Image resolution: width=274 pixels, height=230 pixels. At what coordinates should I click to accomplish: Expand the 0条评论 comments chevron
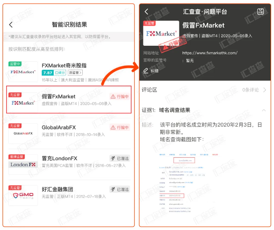tap(265, 90)
